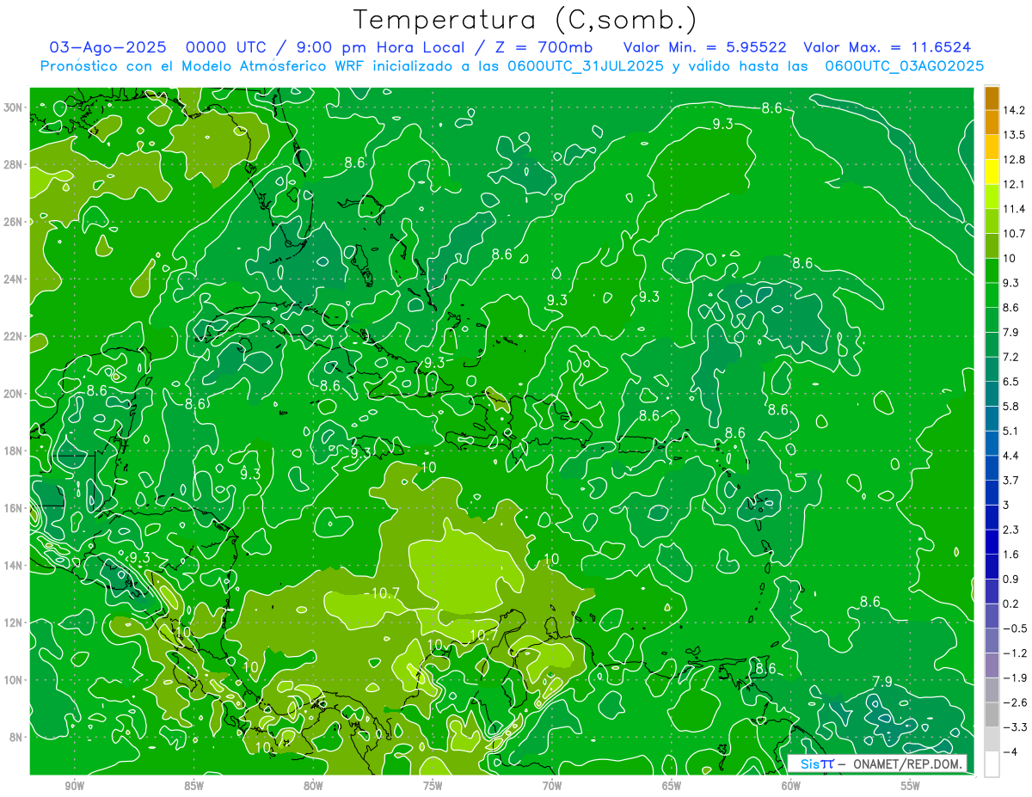
Task: Click the -1.9 value on the color scale
Action: click(x=1015, y=677)
